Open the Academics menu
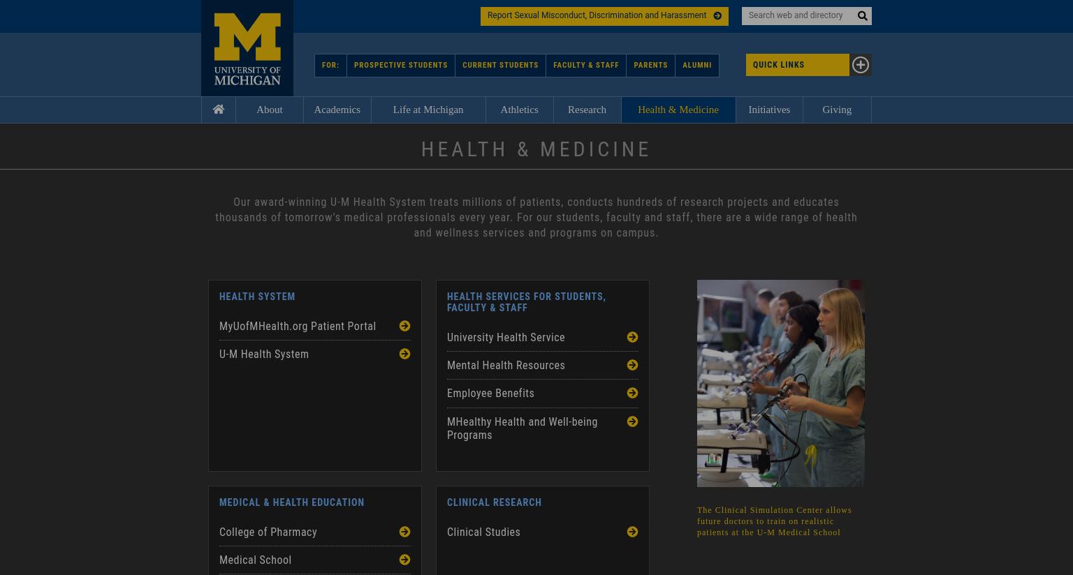The height and width of the screenshot is (575, 1073). pos(337,110)
